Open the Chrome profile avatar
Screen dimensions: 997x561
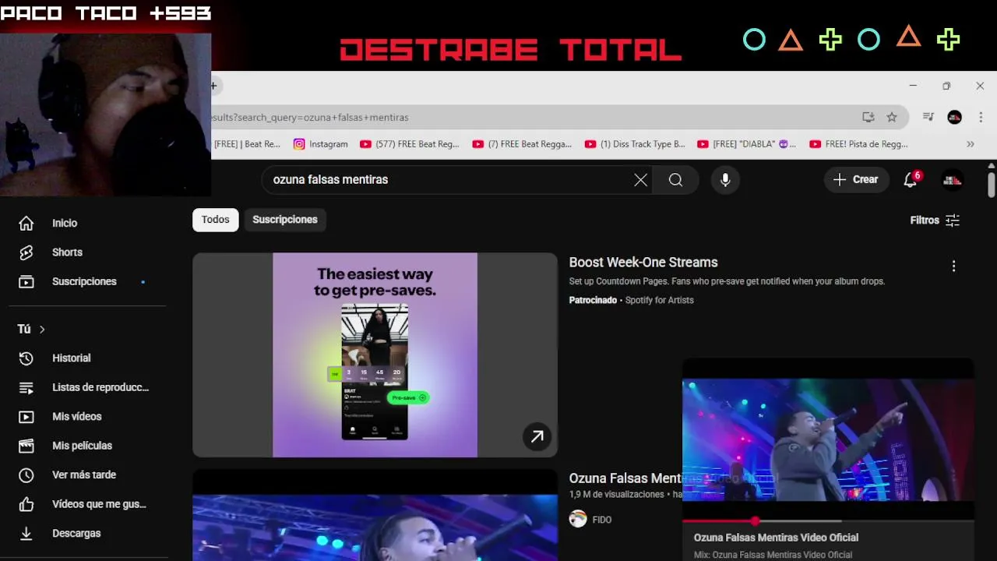[x=954, y=117]
